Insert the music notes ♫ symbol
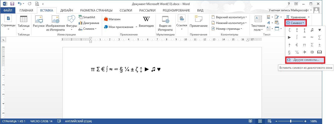Viewport: 334px width, 124px height. (312, 30)
